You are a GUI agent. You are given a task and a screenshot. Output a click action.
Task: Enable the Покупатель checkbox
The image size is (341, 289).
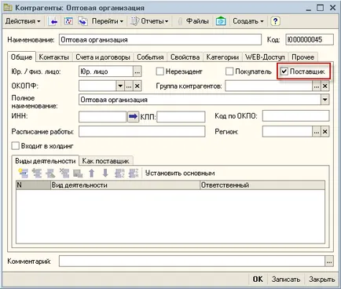[229, 71]
